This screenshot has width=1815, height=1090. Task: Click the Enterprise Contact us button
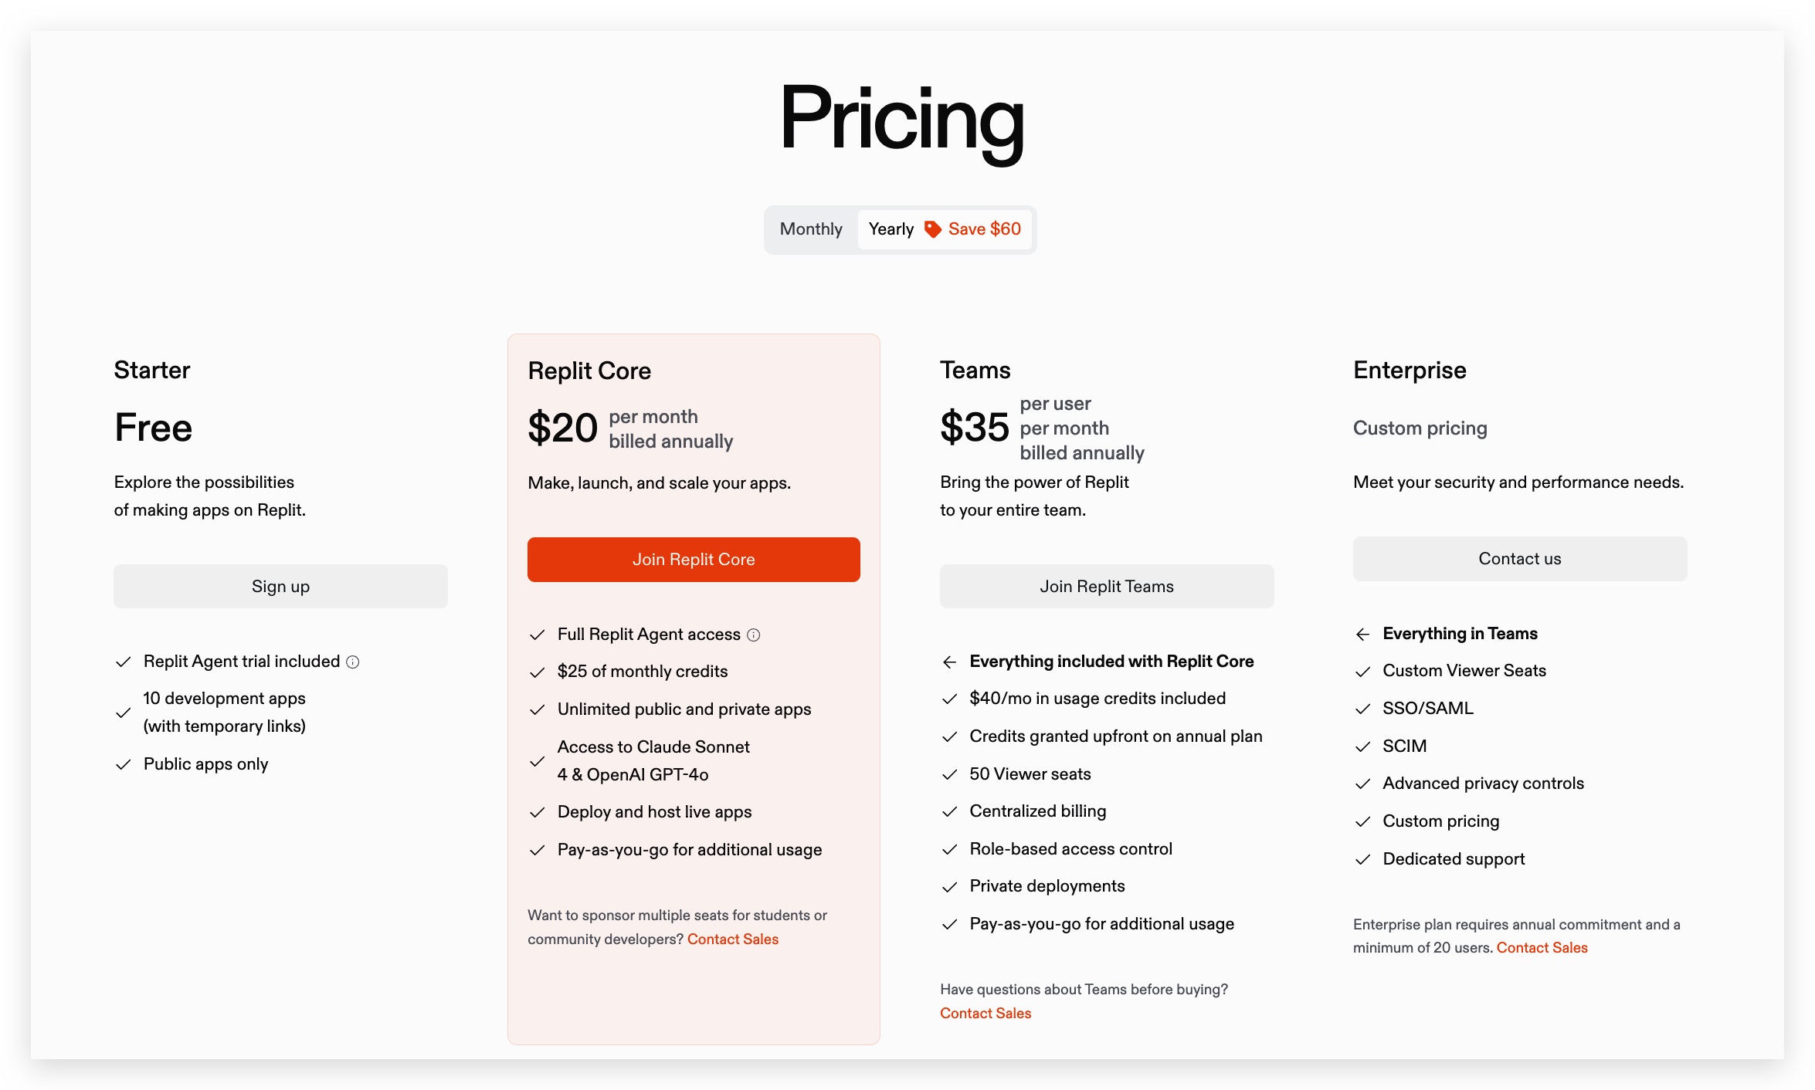click(x=1519, y=559)
